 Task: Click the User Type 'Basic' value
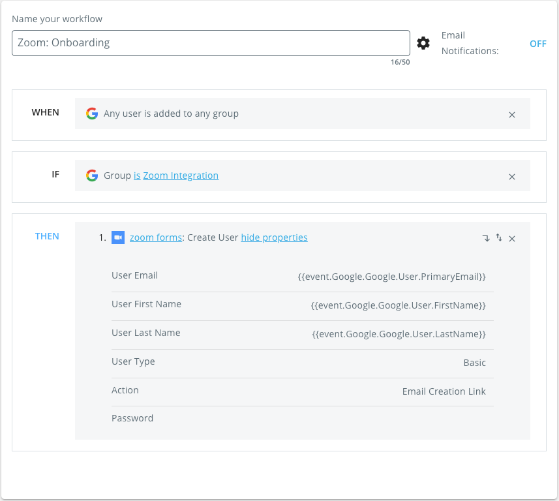(x=474, y=363)
